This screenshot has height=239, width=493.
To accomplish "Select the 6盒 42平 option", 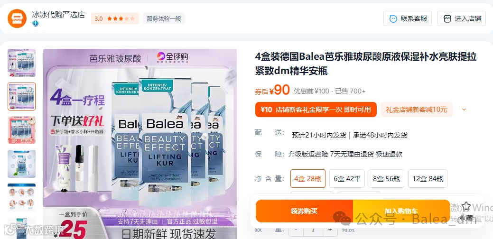I will pos(347,179).
